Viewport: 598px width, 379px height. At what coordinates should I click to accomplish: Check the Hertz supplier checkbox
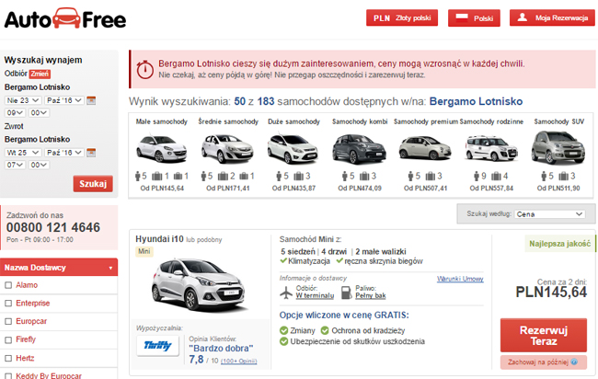point(8,358)
